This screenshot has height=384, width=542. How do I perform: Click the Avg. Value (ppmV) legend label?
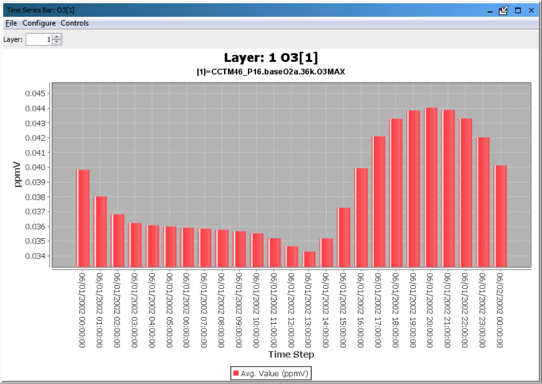275,373
